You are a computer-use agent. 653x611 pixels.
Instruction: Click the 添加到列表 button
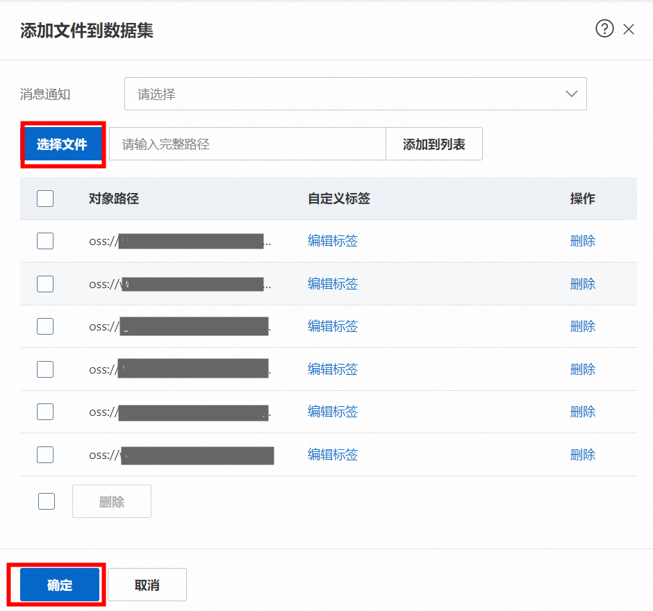pyautogui.click(x=434, y=144)
